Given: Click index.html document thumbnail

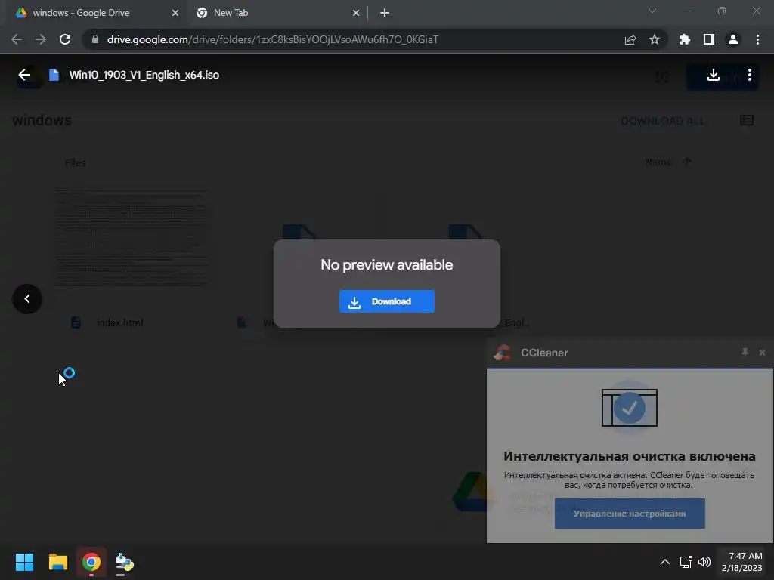Looking at the screenshot, I should tap(131, 238).
